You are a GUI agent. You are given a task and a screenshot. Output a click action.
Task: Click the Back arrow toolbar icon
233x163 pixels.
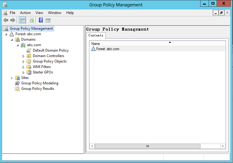point(6,20)
